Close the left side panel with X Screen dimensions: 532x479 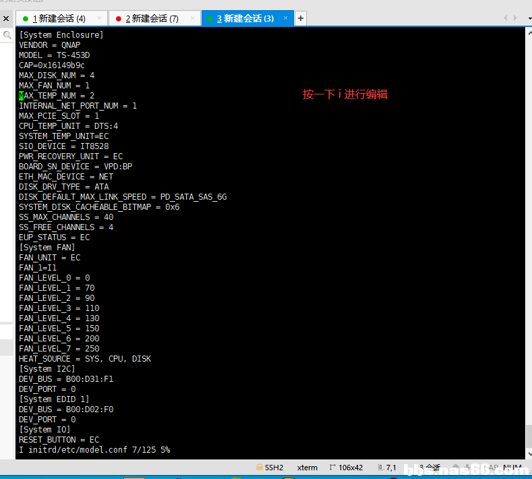point(6,18)
